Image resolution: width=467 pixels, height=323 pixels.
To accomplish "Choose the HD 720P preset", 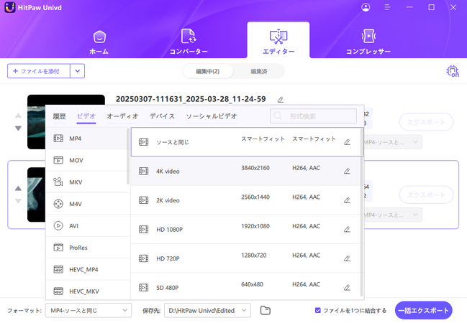I will click(245, 258).
